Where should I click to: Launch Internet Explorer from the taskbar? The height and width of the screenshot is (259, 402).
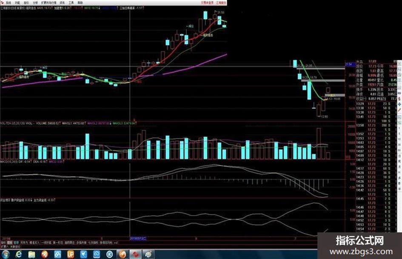pyautogui.click(x=18, y=254)
